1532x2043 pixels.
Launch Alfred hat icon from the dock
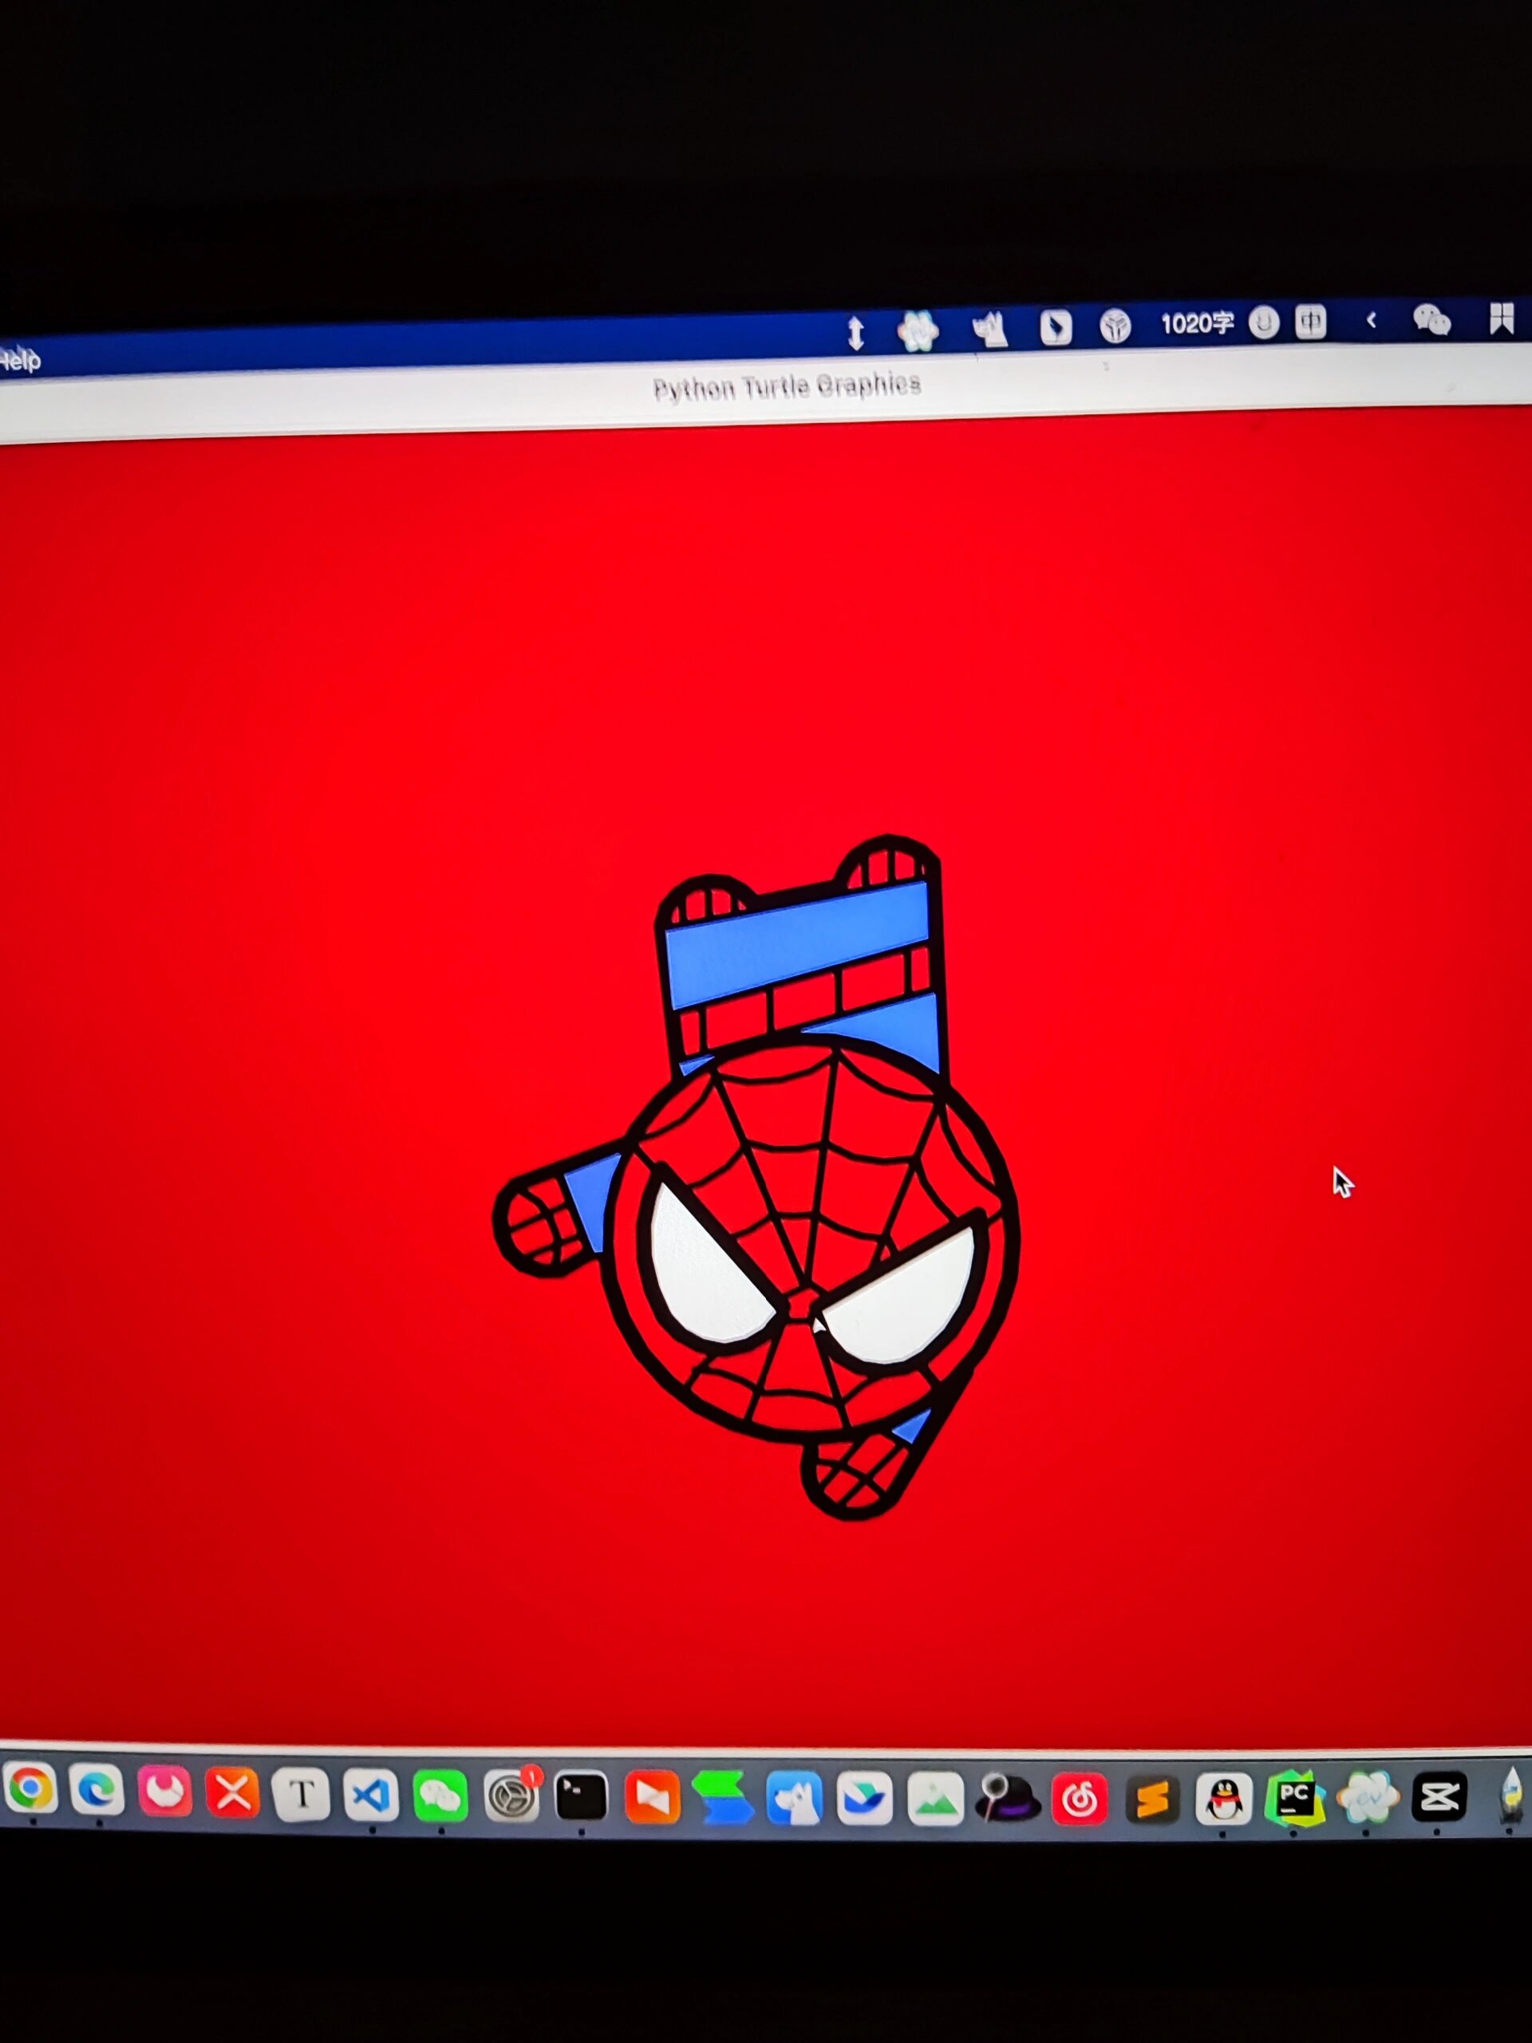1008,1798
